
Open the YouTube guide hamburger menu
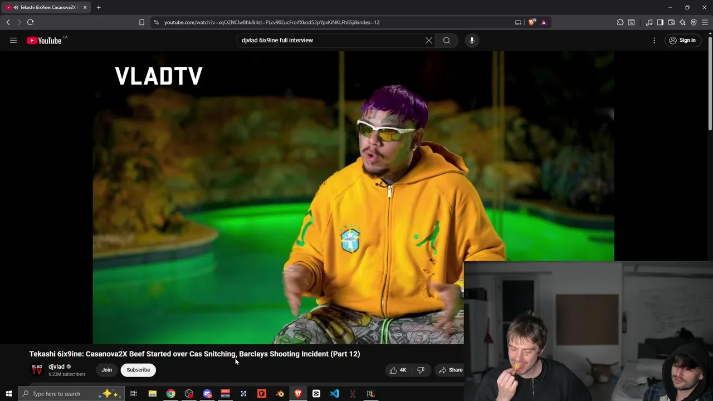point(13,40)
